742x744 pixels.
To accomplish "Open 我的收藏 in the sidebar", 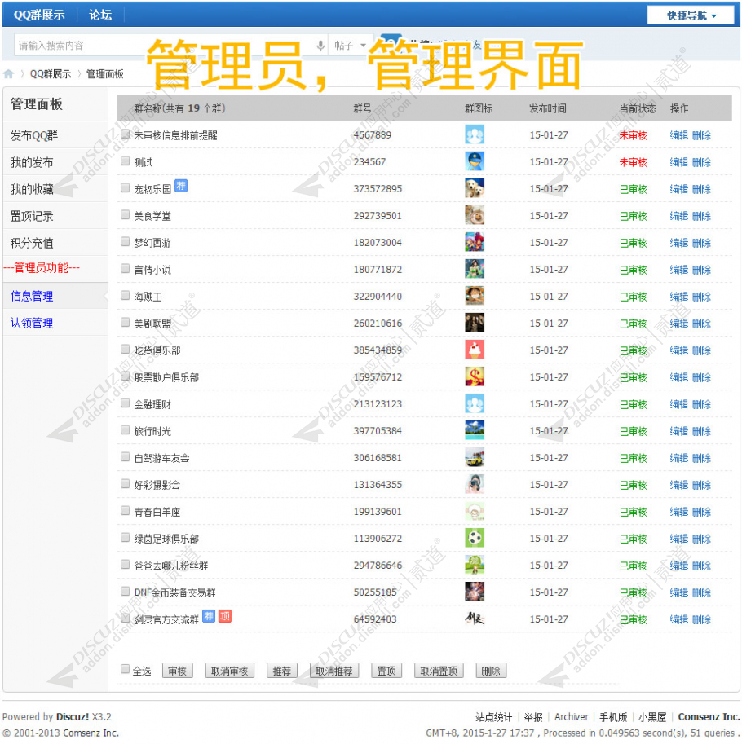I will [x=55, y=189].
